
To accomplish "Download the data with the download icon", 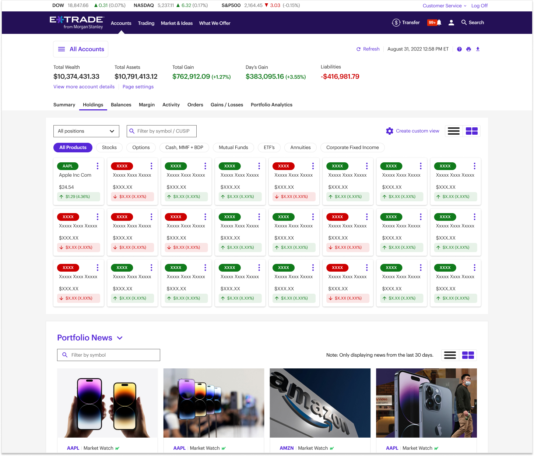I will [478, 49].
